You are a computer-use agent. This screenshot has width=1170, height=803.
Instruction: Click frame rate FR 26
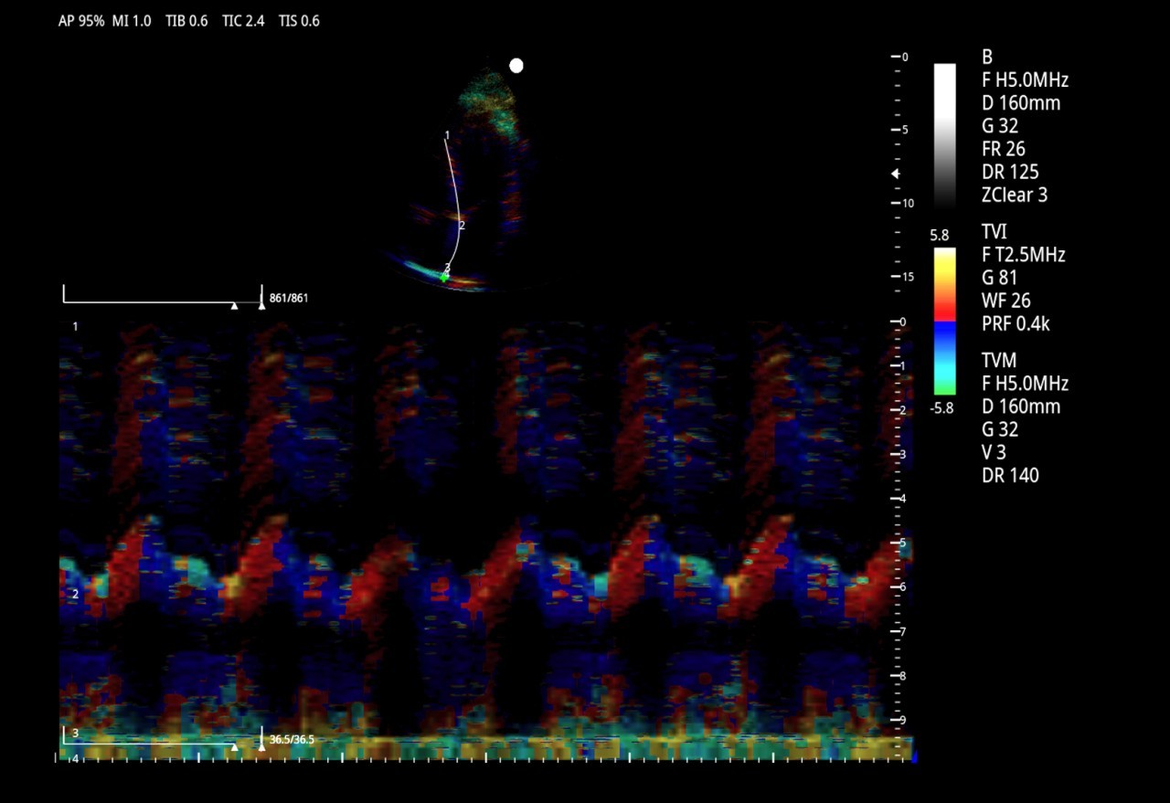(1004, 148)
